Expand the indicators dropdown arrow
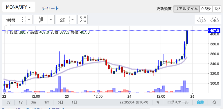This screenshot has width=223, height=109. click(73, 19)
